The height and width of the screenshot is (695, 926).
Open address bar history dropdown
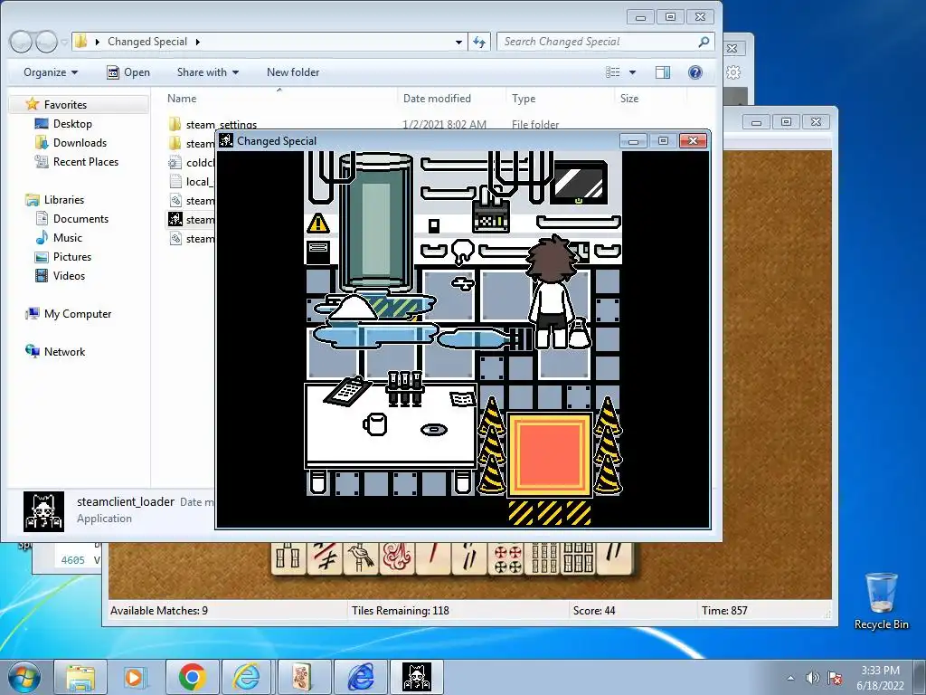coord(458,42)
